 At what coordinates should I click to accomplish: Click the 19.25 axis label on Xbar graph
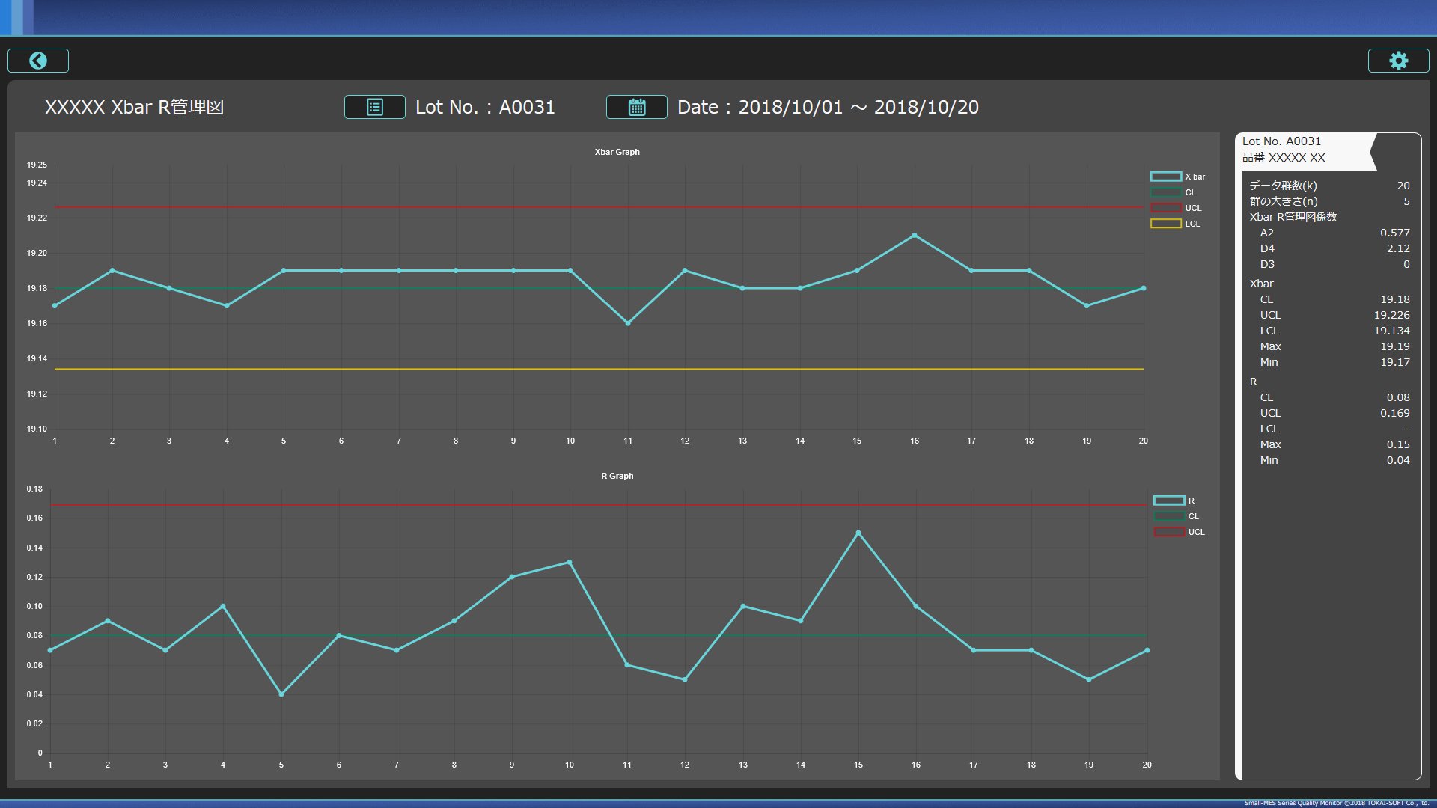pos(37,165)
